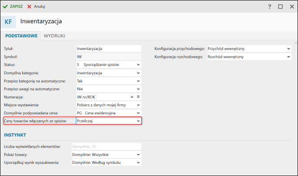Click the green ZAPISZ save button
The width and height of the screenshot is (298, 176).
[x=13, y=7]
